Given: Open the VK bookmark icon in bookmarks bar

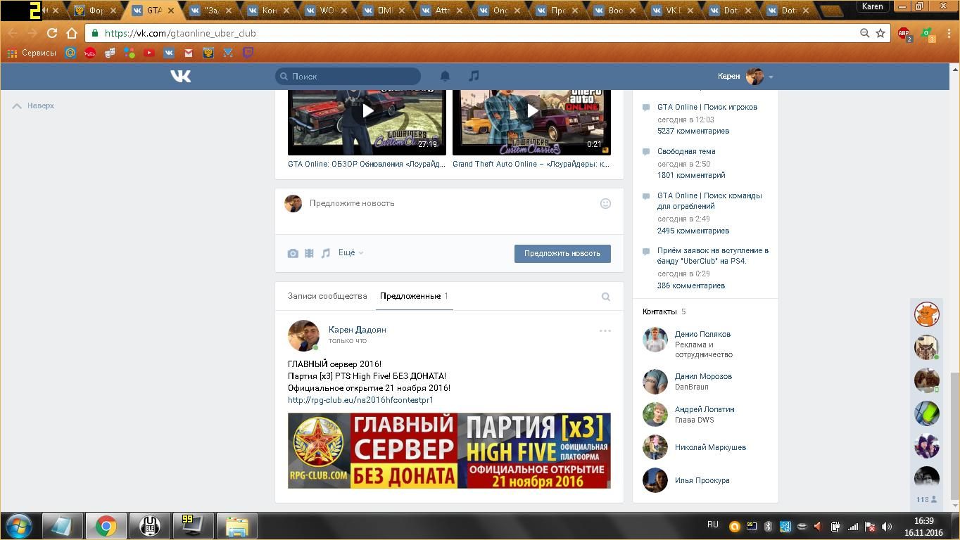Looking at the screenshot, I should coord(169,53).
